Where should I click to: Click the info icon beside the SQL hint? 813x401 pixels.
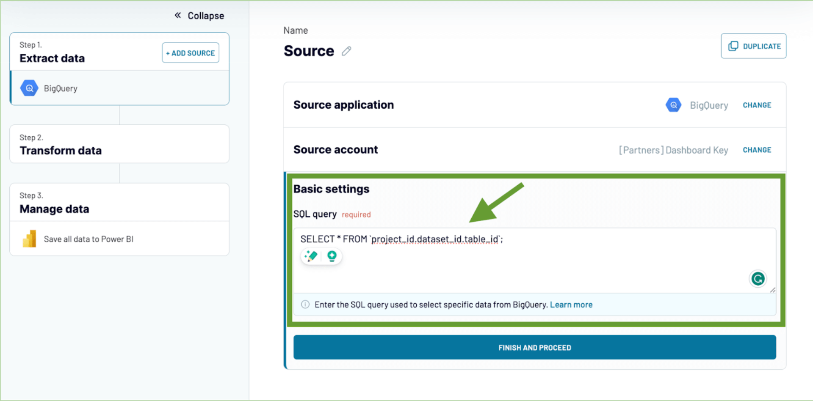click(x=305, y=304)
